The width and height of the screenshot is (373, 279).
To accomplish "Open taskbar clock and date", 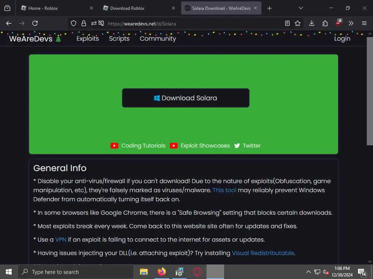I will [342, 272].
